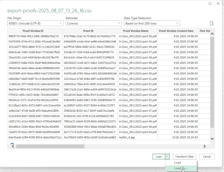The image size is (224, 172).
Task: Click Proof ID 541dec1f-7c0d-4cb8-aca6-894cbff40775
Action: (90, 52)
